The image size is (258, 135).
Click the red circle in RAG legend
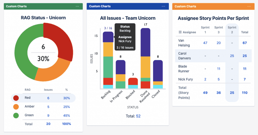(x=16, y=98)
